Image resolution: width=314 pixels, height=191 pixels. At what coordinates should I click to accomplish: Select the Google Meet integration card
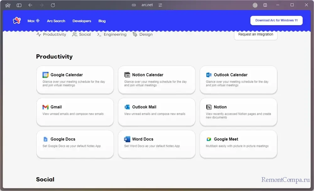click(238, 144)
